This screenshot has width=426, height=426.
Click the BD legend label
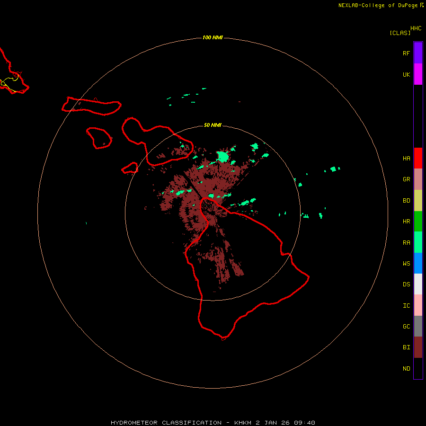click(x=406, y=201)
